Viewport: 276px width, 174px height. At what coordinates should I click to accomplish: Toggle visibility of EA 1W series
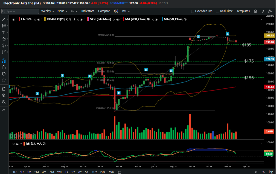(13, 19)
